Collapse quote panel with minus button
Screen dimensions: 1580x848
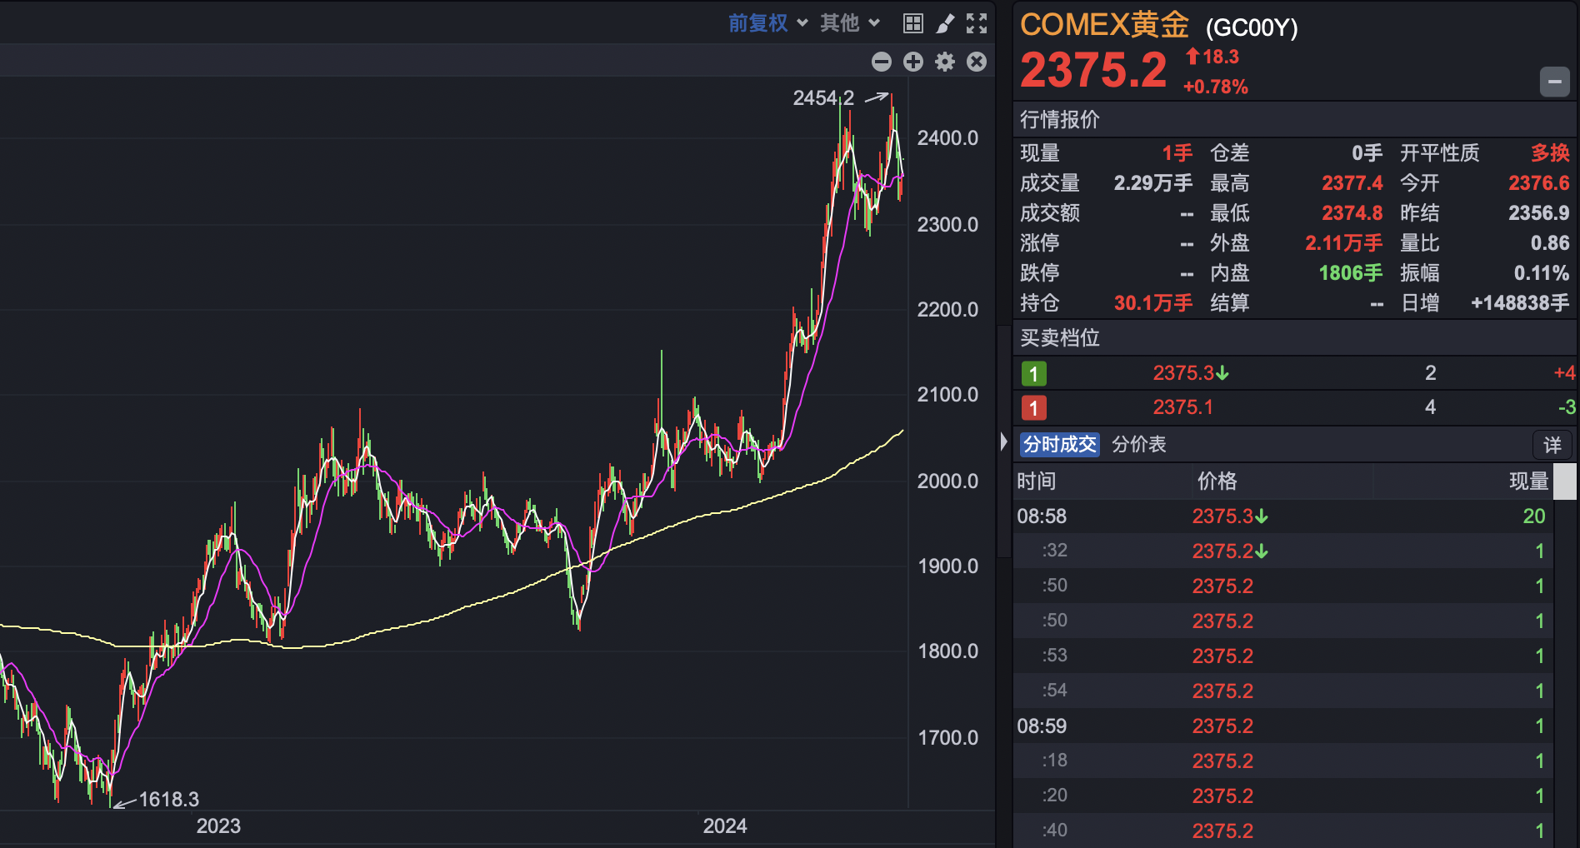[1555, 82]
